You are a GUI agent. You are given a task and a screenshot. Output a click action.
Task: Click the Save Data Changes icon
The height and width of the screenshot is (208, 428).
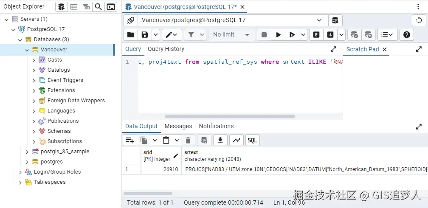point(204,141)
